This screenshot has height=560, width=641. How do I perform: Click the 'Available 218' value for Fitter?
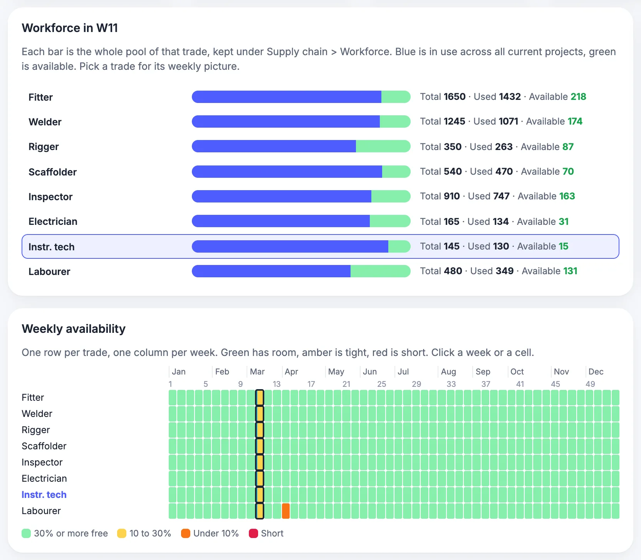pyautogui.click(x=557, y=97)
